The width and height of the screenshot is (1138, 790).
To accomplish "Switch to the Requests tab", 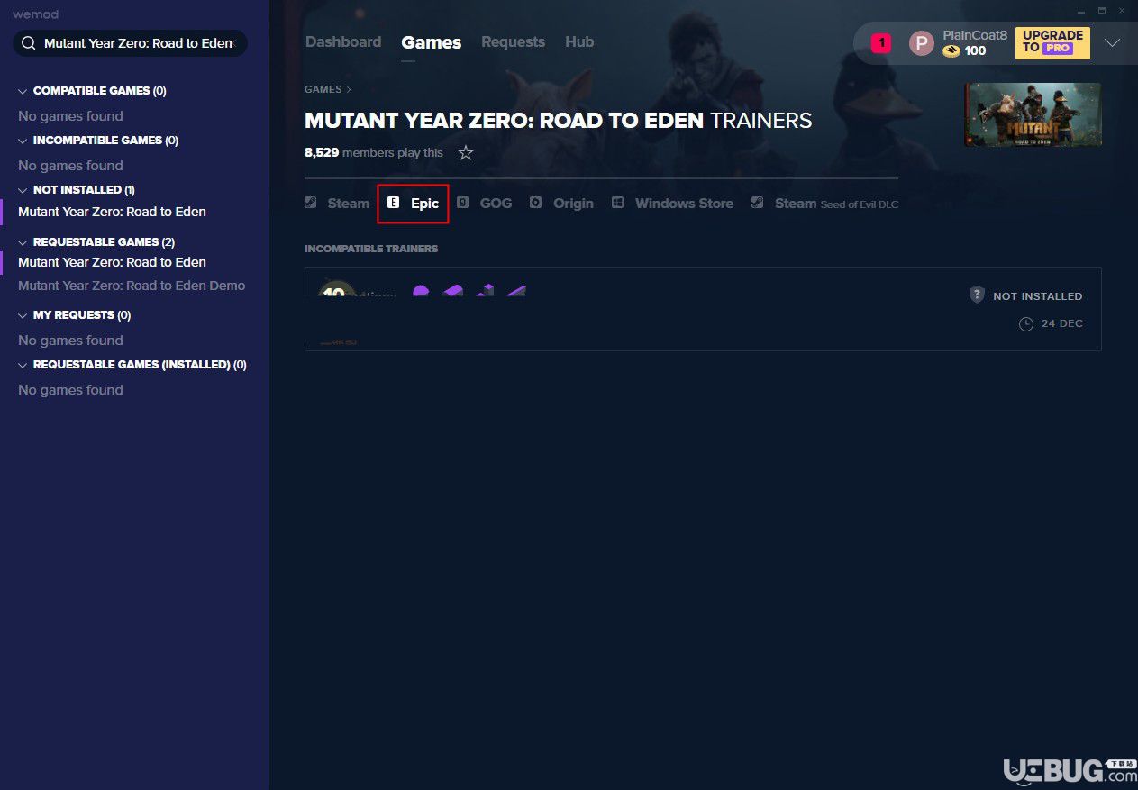I will tap(513, 41).
